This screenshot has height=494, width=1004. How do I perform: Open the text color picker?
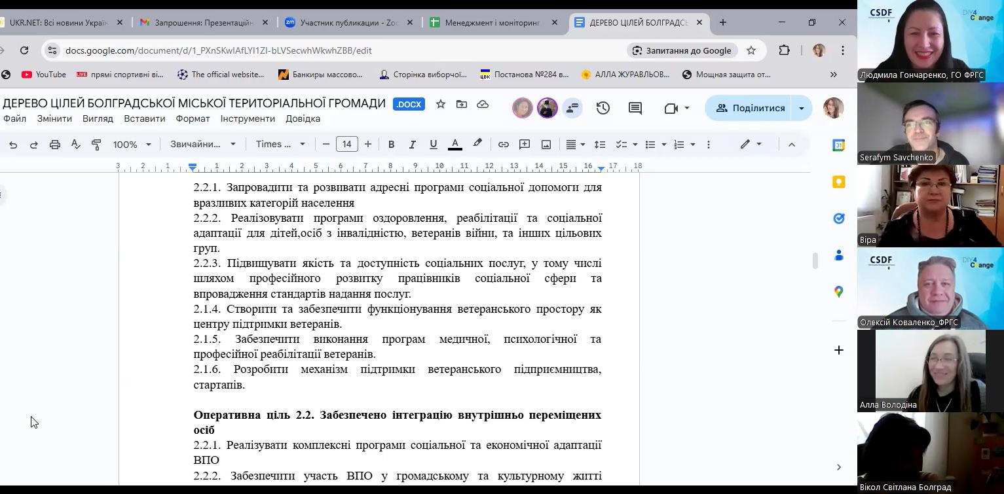(x=455, y=145)
